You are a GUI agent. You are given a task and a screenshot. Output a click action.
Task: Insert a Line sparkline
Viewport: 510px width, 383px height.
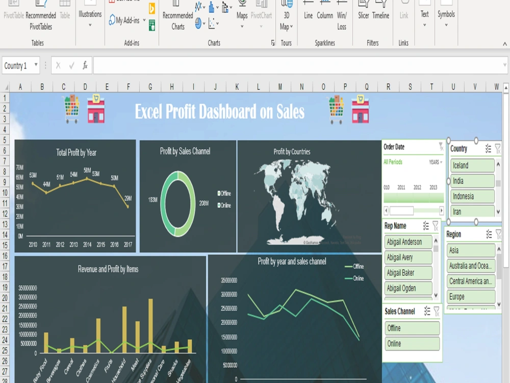[308, 10]
